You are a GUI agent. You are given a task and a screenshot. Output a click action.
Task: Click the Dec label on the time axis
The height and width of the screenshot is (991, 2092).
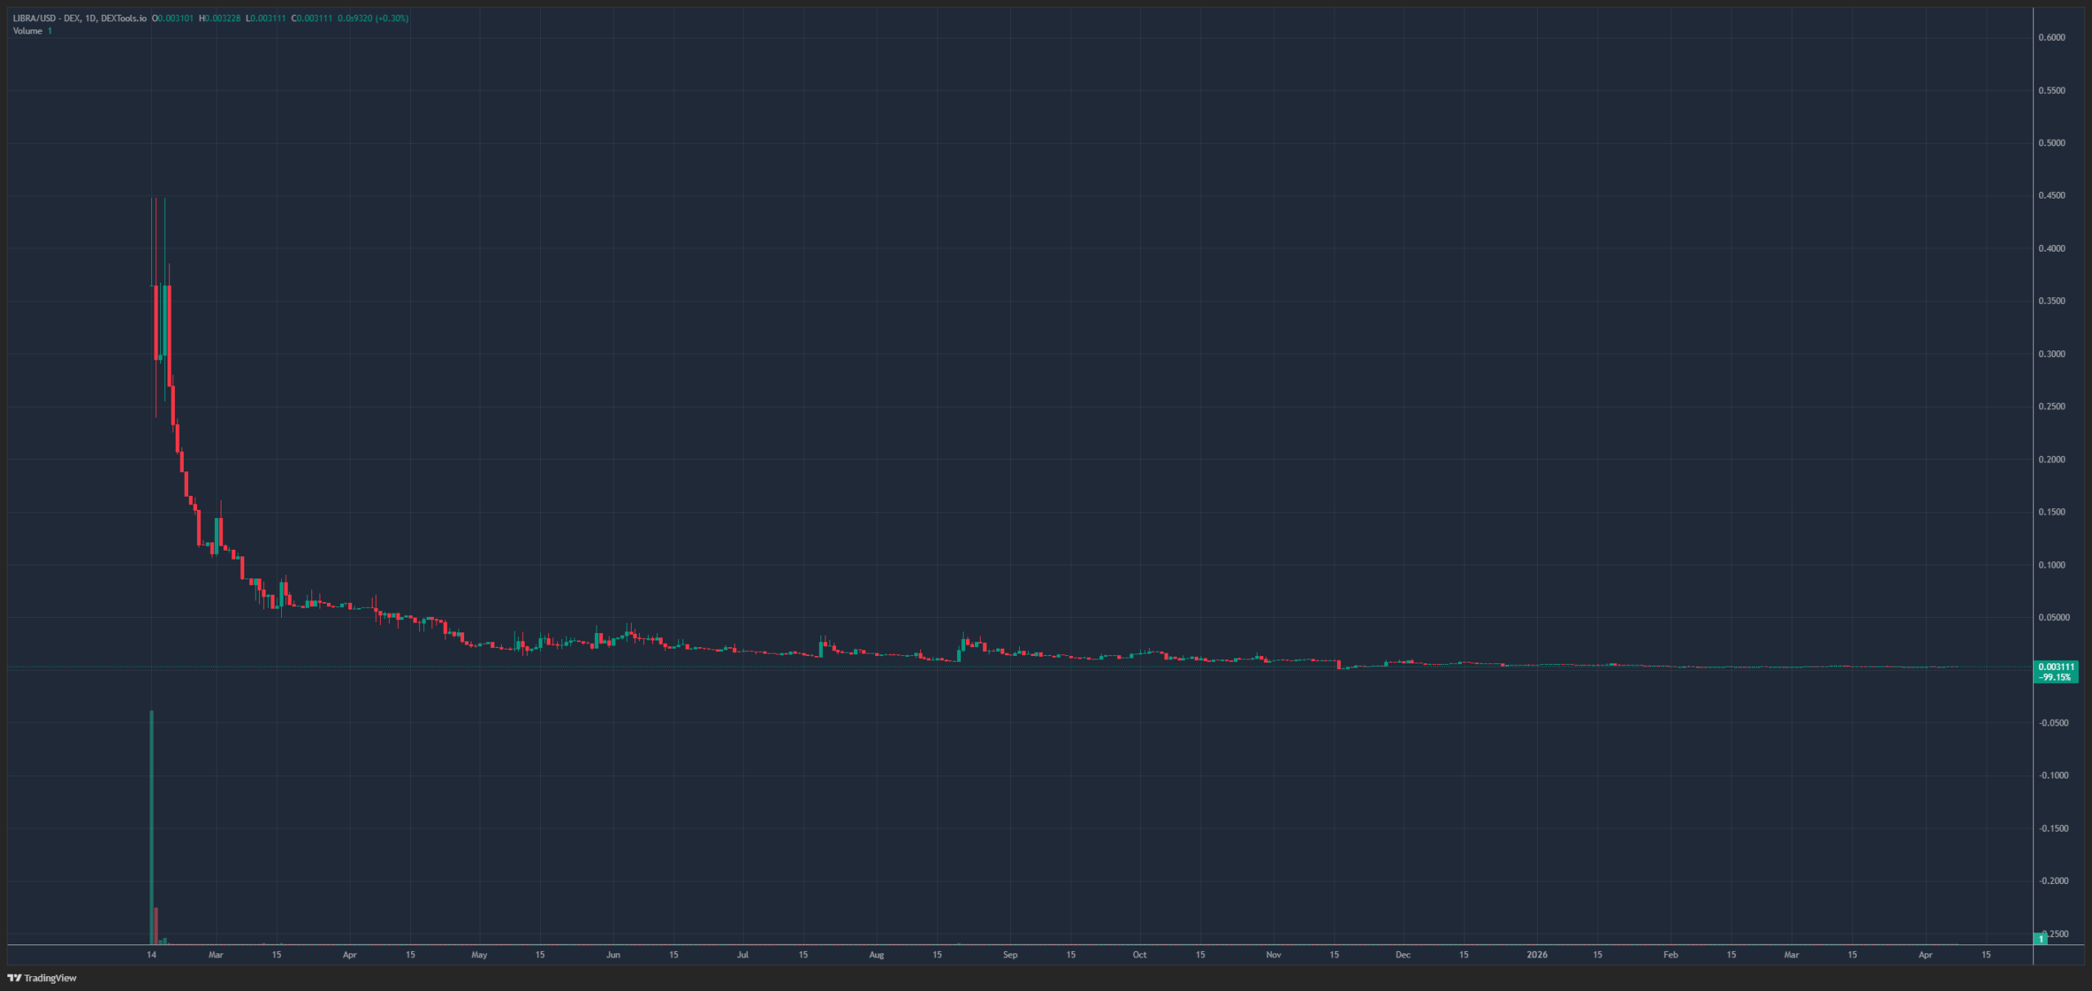pyautogui.click(x=1402, y=954)
